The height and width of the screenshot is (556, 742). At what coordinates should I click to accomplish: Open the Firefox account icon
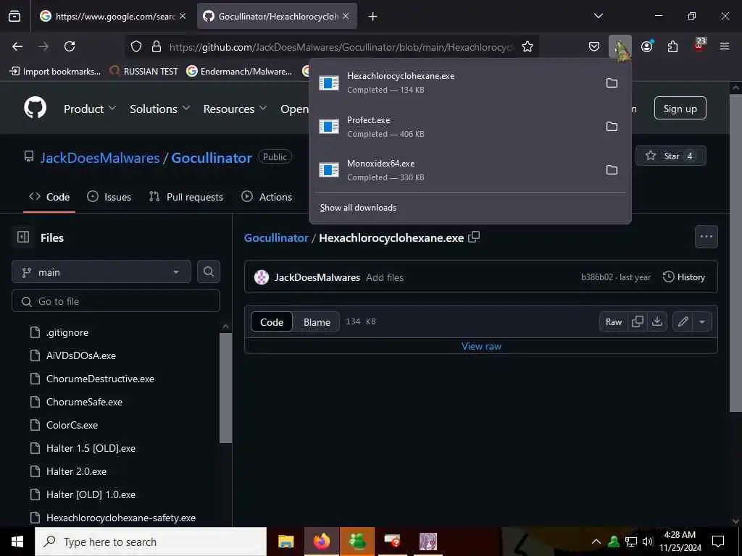[x=647, y=46]
